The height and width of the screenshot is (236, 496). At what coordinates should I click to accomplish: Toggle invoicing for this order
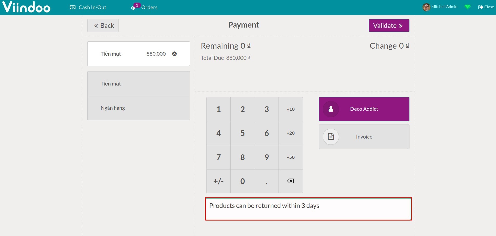(x=363, y=136)
